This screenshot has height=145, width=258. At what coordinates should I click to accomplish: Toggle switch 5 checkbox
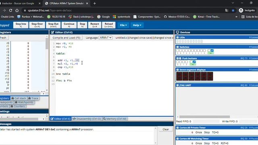189,50
